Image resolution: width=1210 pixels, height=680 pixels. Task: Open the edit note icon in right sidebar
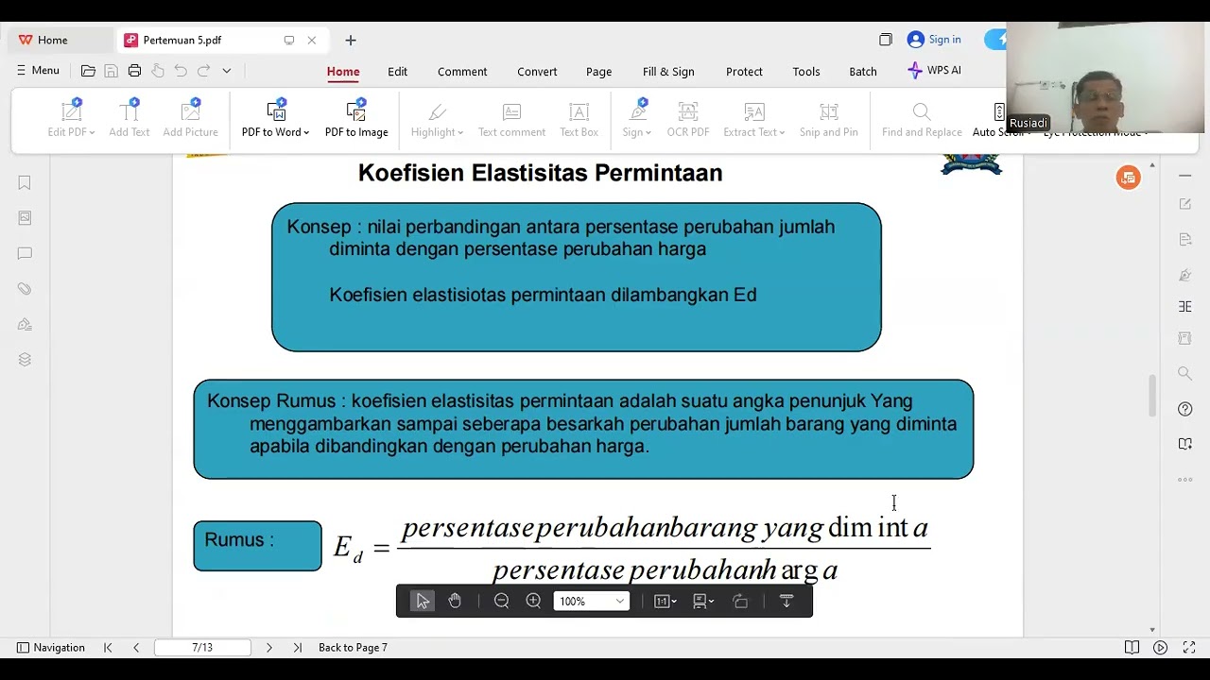(x=1185, y=204)
